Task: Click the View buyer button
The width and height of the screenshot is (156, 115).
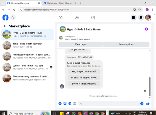Action: click(x=81, y=44)
